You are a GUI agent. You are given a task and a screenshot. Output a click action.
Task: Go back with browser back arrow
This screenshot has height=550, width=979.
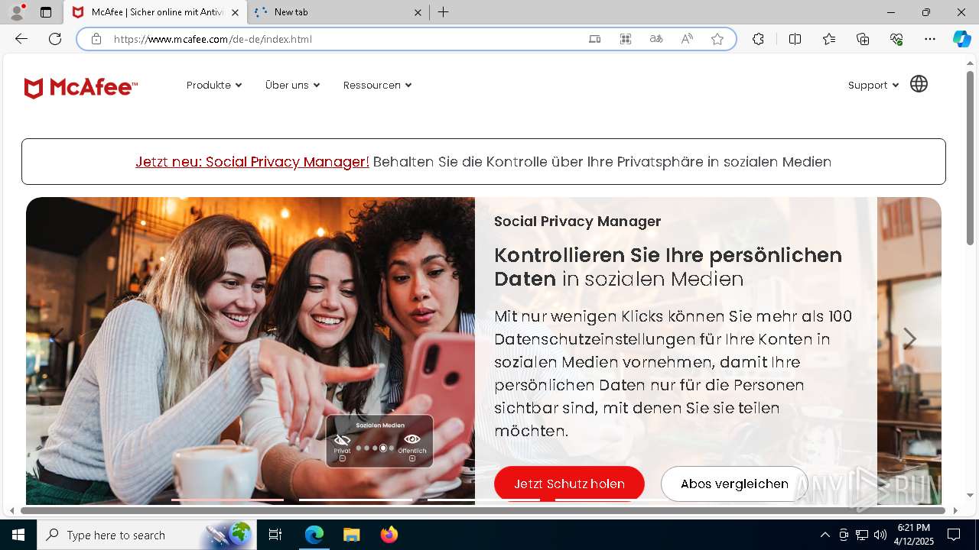coord(21,39)
